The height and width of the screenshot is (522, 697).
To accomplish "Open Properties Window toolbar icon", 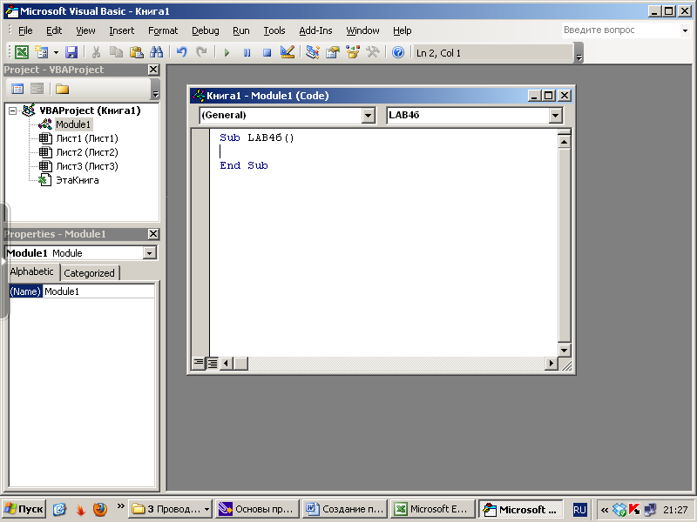I will pyautogui.click(x=333, y=52).
